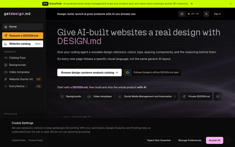
Task: Click the pink DESIGN.md link in Start with sentence
Action: pyautogui.click(x=80, y=87)
